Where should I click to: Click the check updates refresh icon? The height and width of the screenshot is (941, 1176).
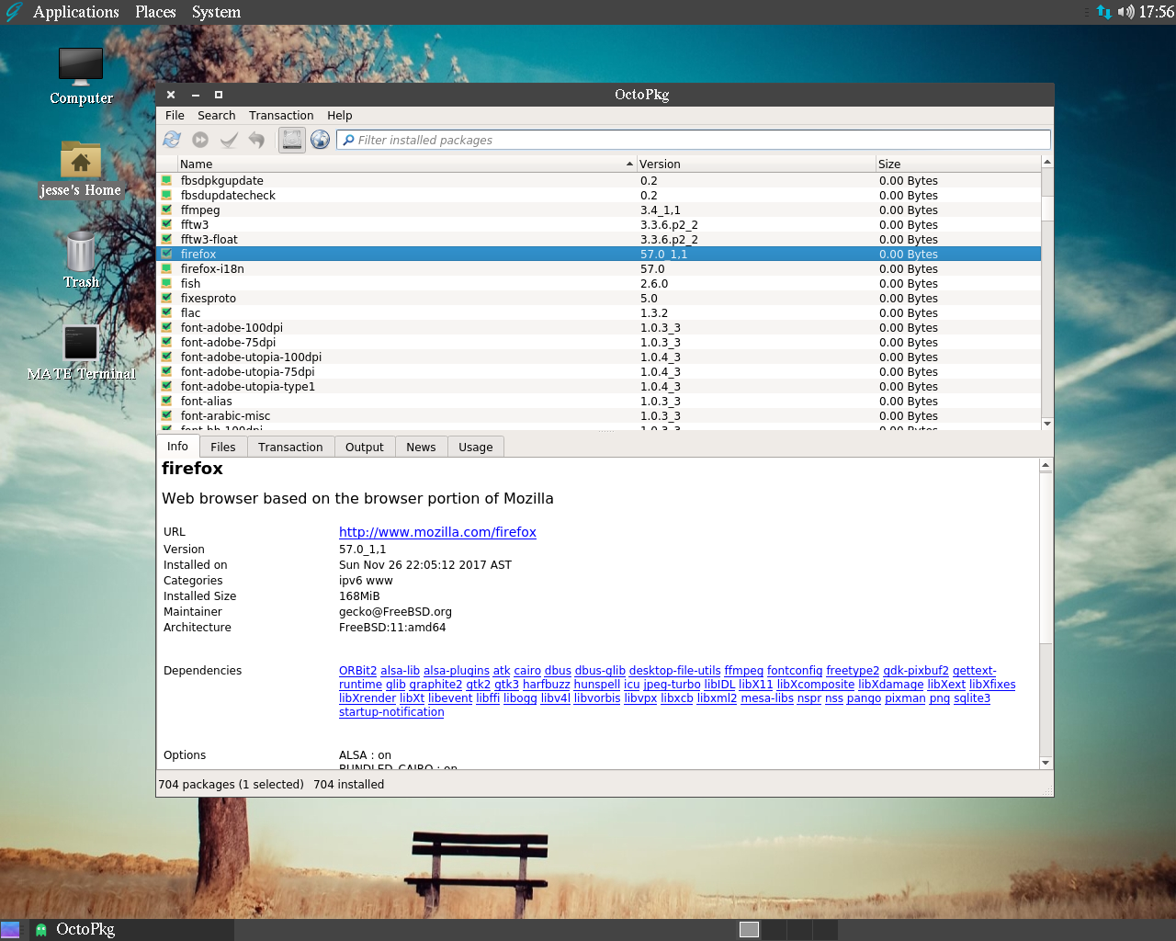(172, 140)
